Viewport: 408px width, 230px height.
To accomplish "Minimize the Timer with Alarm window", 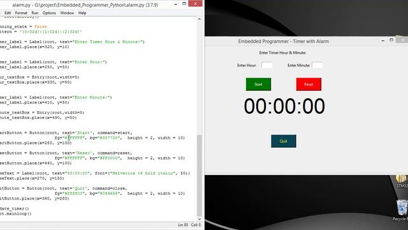I will coord(382,40).
